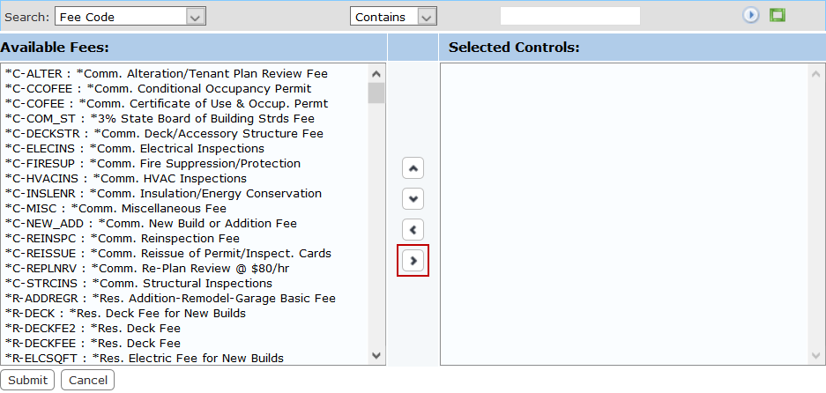Screen dimensions: 826x393
Task: Click the right arrow to add fee
Action: 413,261
